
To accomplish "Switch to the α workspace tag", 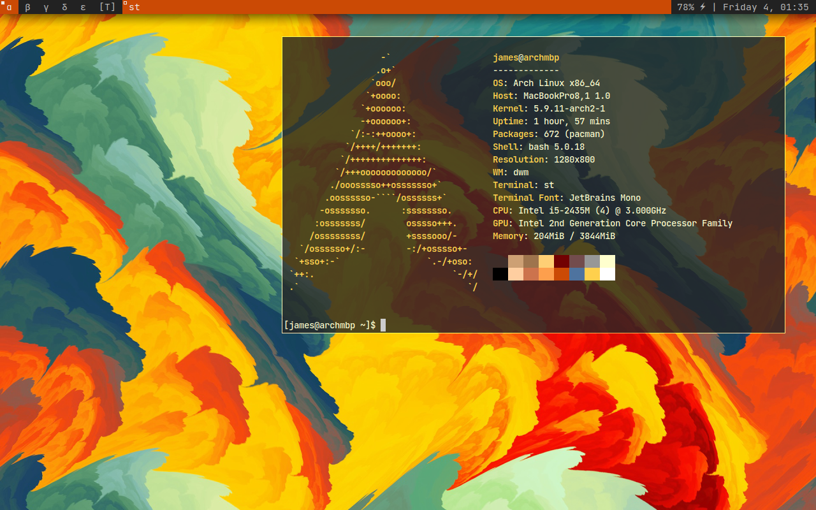I will tap(9, 7).
